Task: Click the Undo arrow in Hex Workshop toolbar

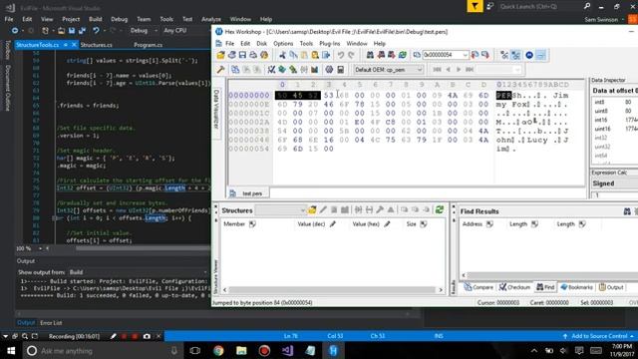Action: pos(341,55)
